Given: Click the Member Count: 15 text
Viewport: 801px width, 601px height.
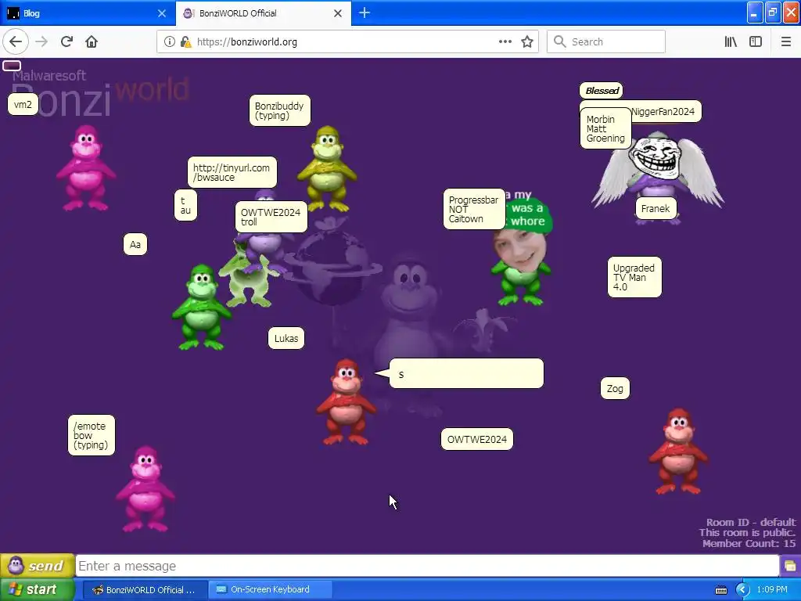Looking at the screenshot, I should [749, 543].
